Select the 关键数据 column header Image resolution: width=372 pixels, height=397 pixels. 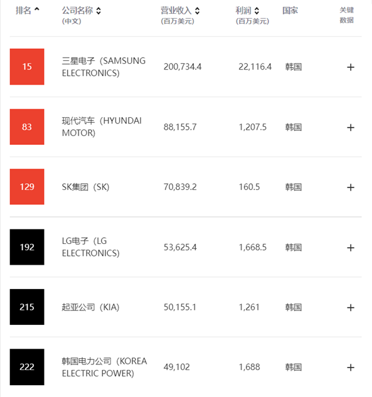[x=346, y=15]
